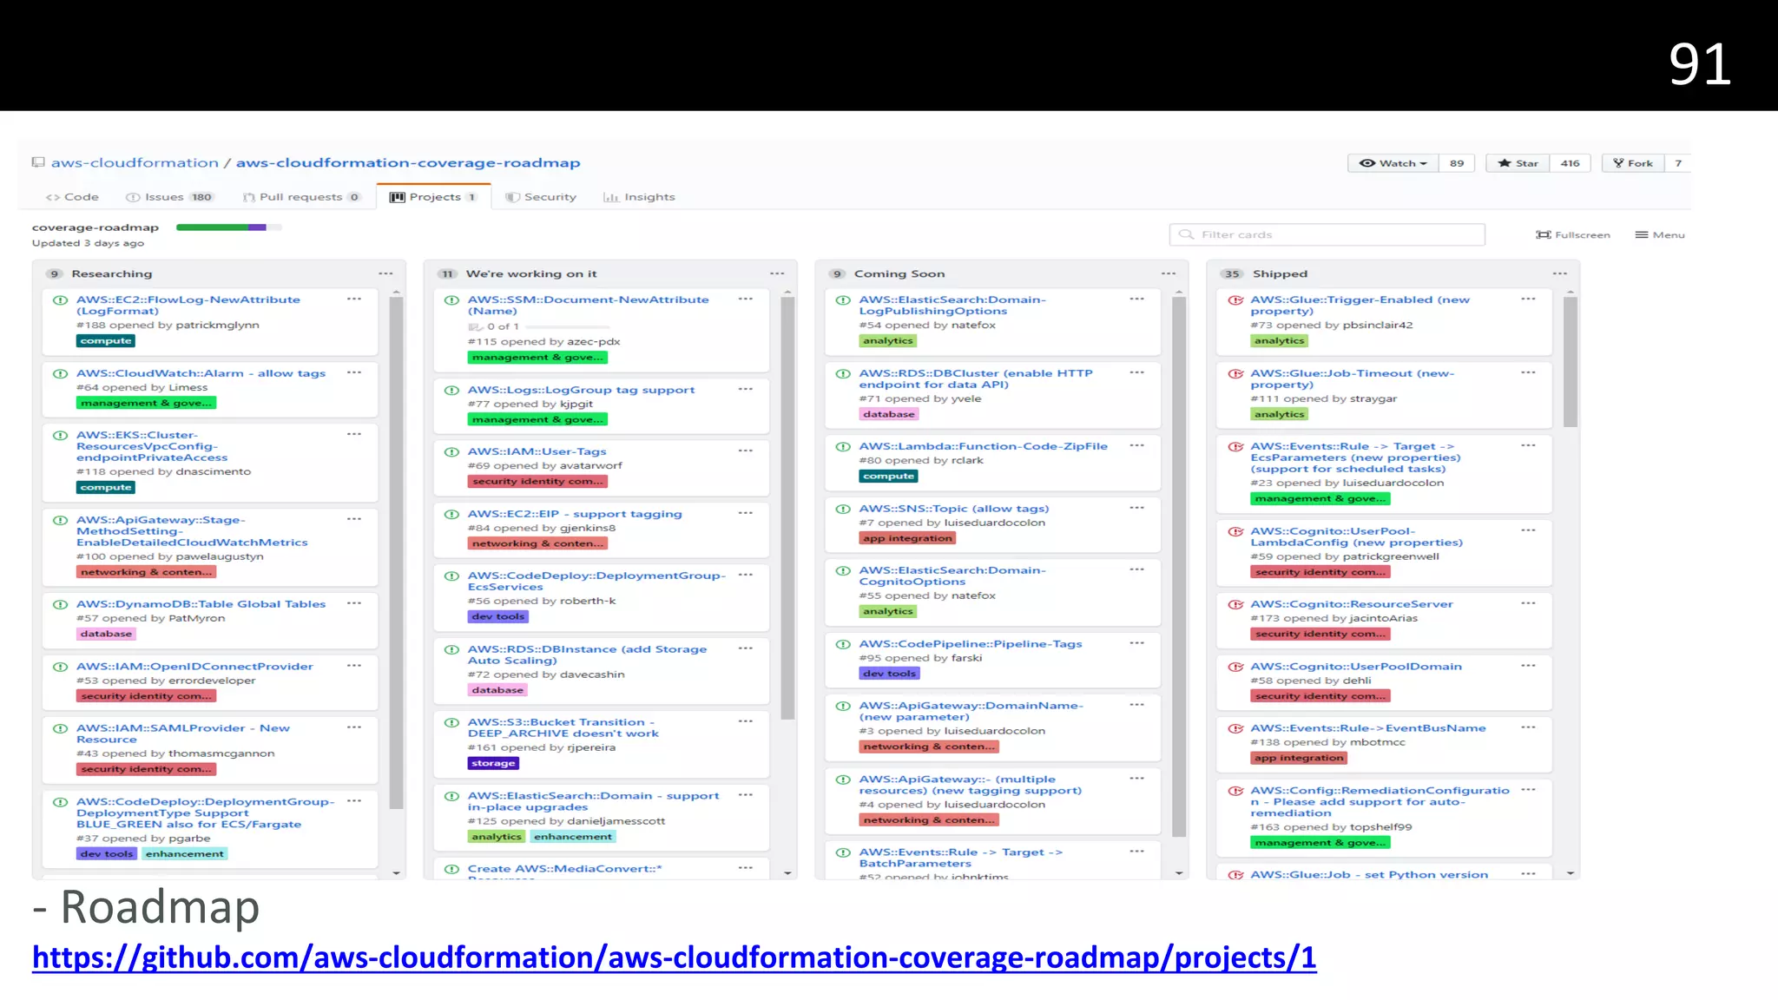Viewport: 1778px width, 1000px height.
Task: Click open-issue icon on AWS::EC2::EIP card
Action: click(x=451, y=515)
